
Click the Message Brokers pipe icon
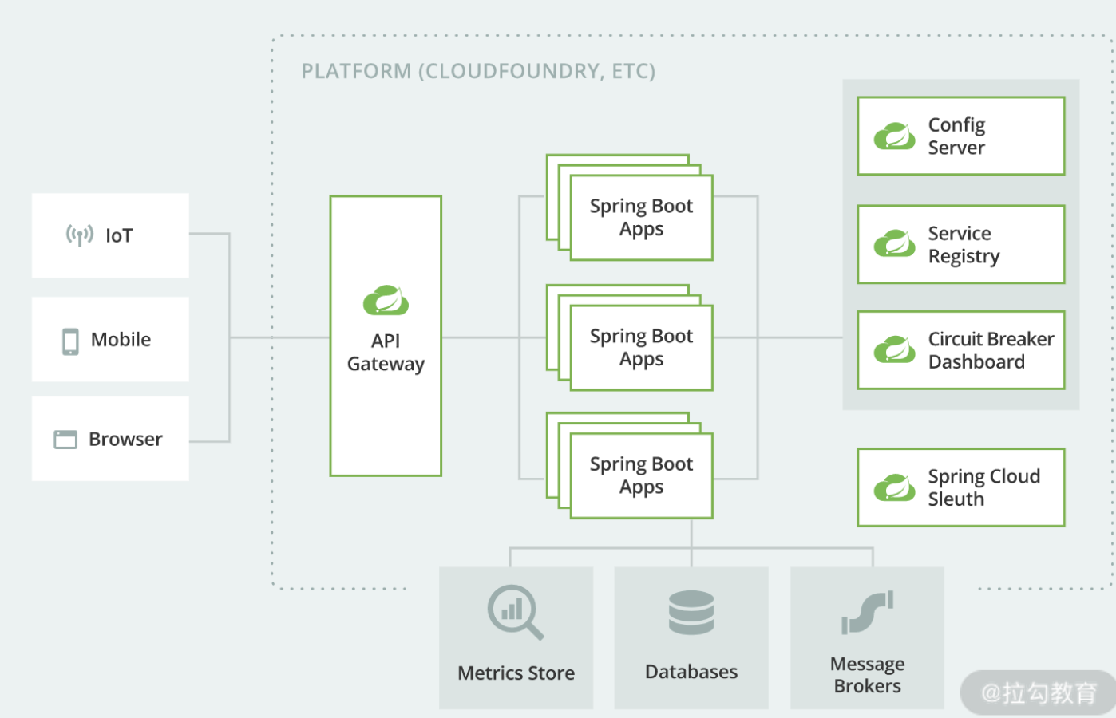point(867,613)
